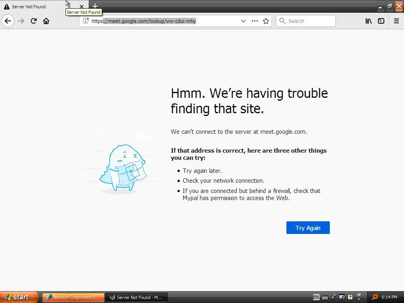
Task: Click 'Check your network connection.' text
Action: [223, 181]
